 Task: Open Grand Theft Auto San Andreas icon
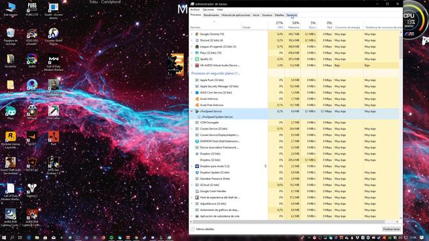coord(11,166)
